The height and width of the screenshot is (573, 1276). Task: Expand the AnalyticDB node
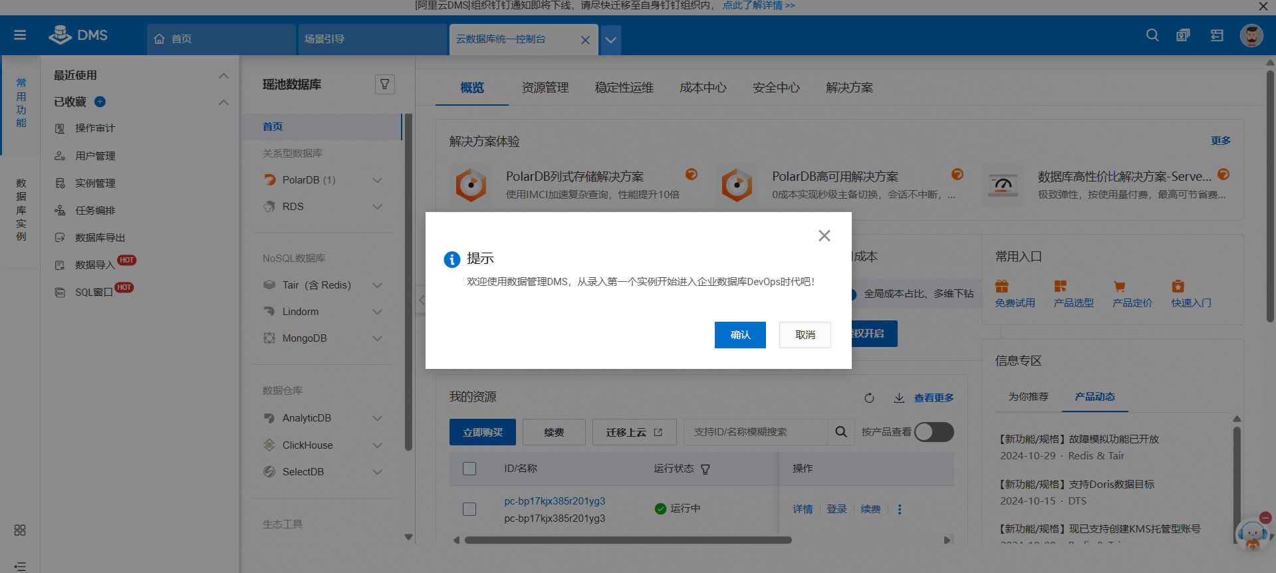tap(378, 418)
